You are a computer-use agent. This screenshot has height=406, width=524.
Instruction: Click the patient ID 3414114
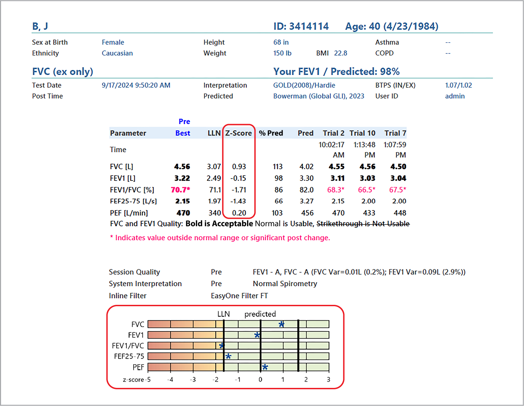point(301,26)
